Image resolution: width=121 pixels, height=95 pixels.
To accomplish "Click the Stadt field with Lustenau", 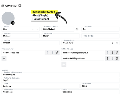I will 41,86.
